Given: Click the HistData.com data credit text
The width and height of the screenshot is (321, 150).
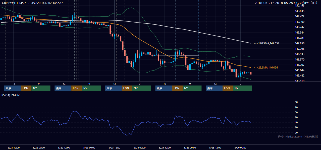Looking at the screenshot, I should click(x=298, y=136).
